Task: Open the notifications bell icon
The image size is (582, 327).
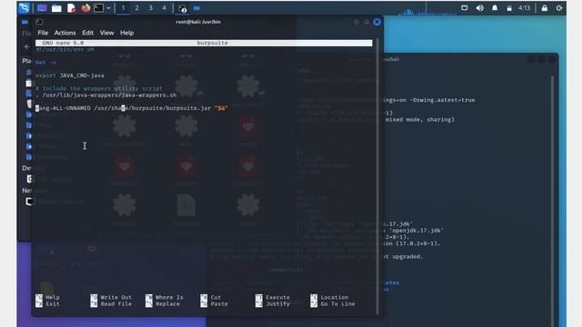Action: pyautogui.click(x=495, y=8)
